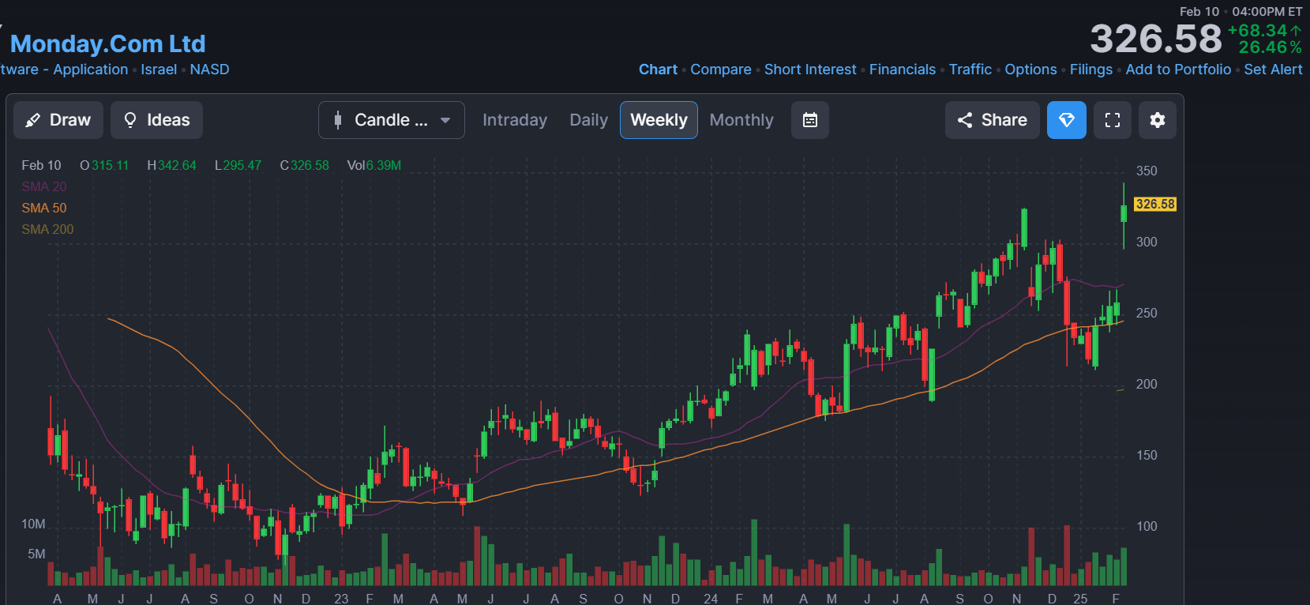Open chart settings gear
This screenshot has height=605, width=1310.
[1157, 120]
